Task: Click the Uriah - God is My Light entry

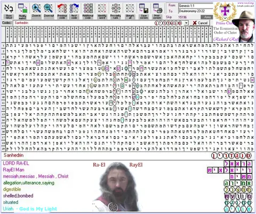Action: coord(30,209)
